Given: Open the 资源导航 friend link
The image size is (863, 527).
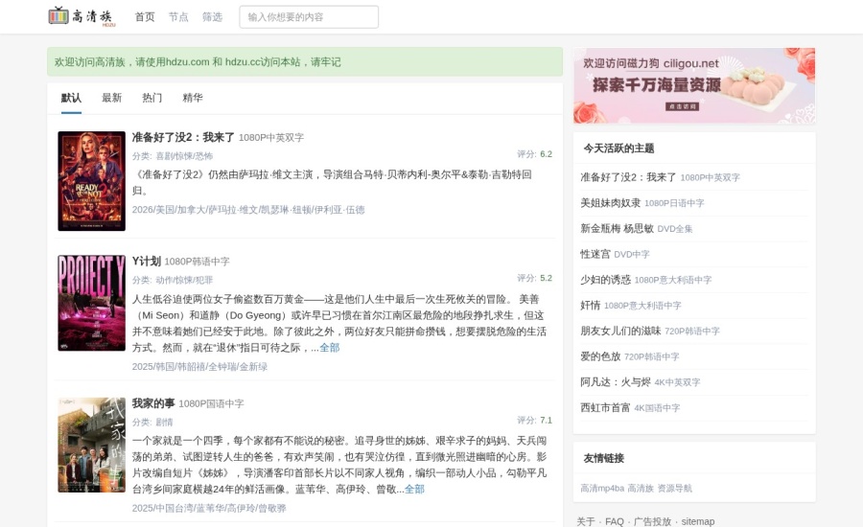Looking at the screenshot, I should coord(675,489).
